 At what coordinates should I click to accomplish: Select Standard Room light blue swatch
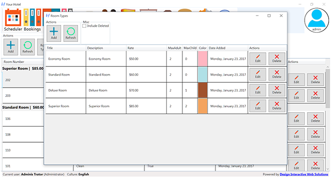(x=203, y=74)
